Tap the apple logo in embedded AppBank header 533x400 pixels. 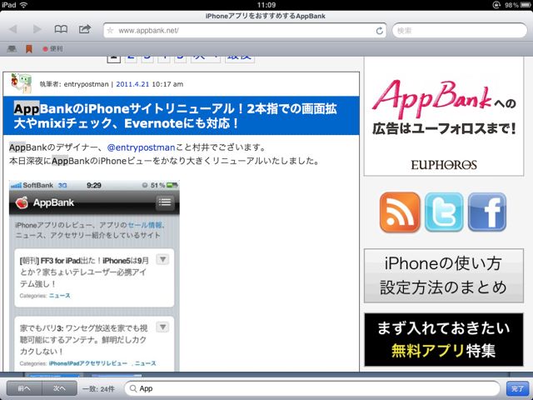(x=22, y=202)
